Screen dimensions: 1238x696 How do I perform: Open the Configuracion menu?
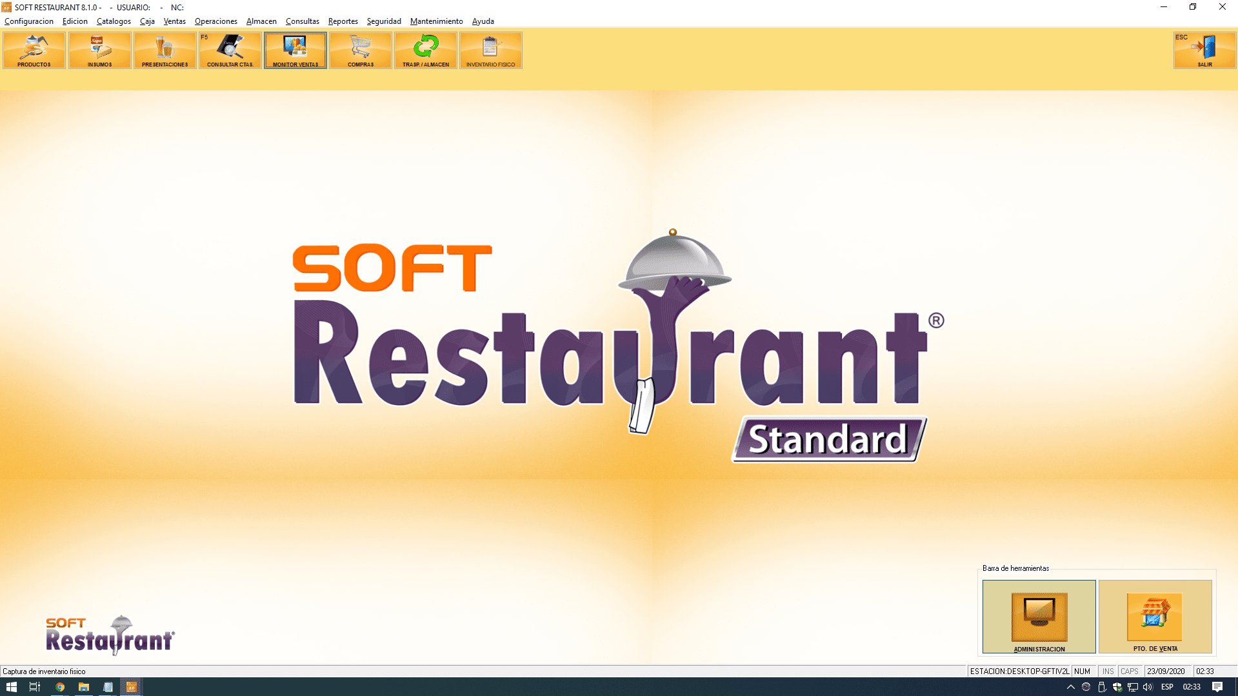[29, 21]
